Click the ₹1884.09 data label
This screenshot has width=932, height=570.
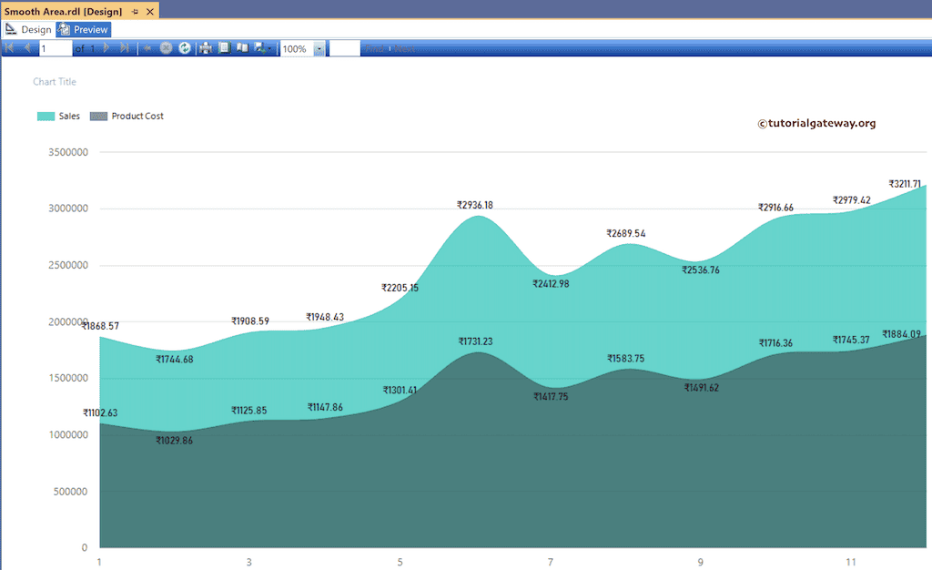[902, 334]
